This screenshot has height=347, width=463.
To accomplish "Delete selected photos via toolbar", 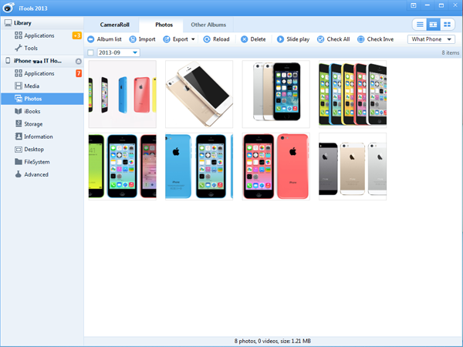I will click(253, 39).
